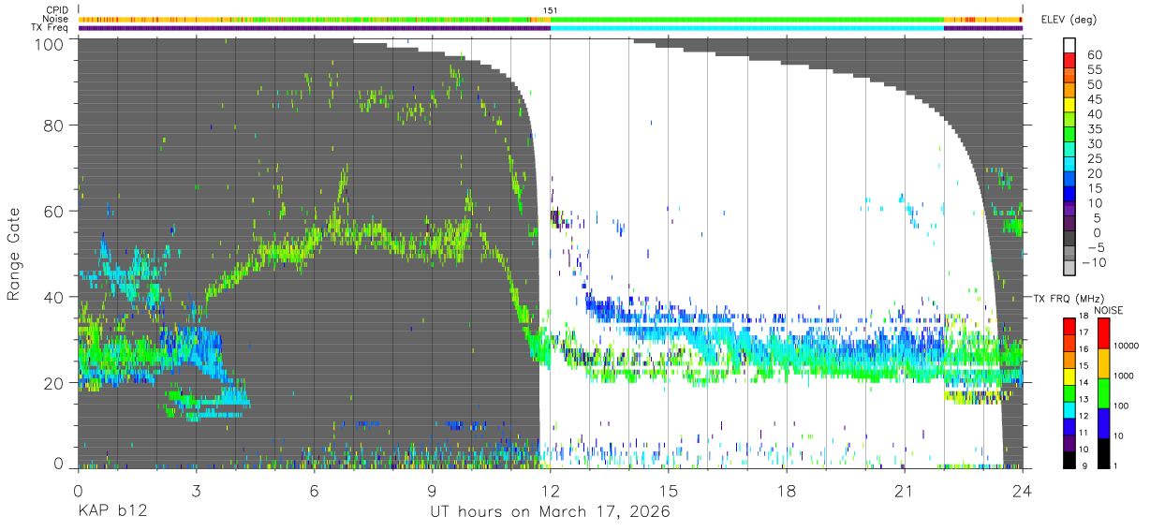The width and height of the screenshot is (1150, 531).
Task: Click the UT hours on March 17, 2026 caption
Action: coord(551,513)
